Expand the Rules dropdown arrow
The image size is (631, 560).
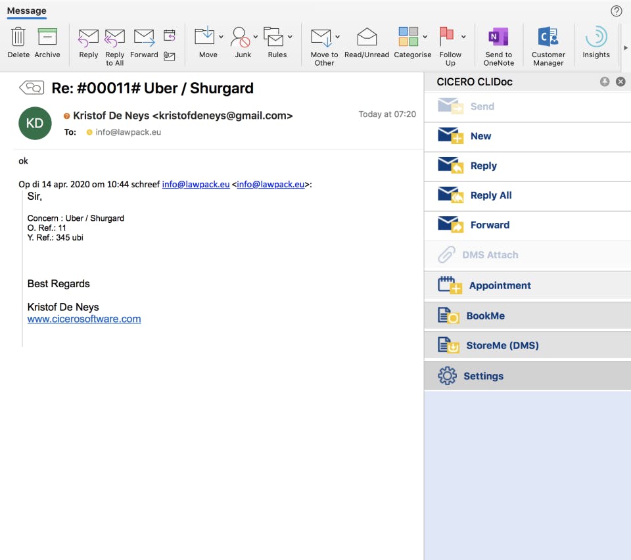pos(290,37)
